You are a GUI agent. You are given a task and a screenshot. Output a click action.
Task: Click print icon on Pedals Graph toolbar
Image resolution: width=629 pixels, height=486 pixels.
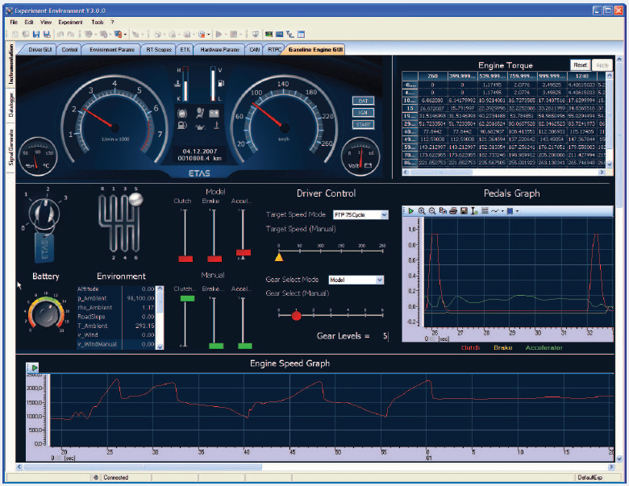453,211
